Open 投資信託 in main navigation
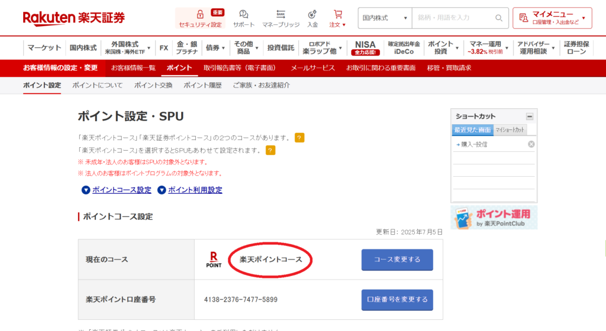This screenshot has height=331, width=606. point(281,48)
